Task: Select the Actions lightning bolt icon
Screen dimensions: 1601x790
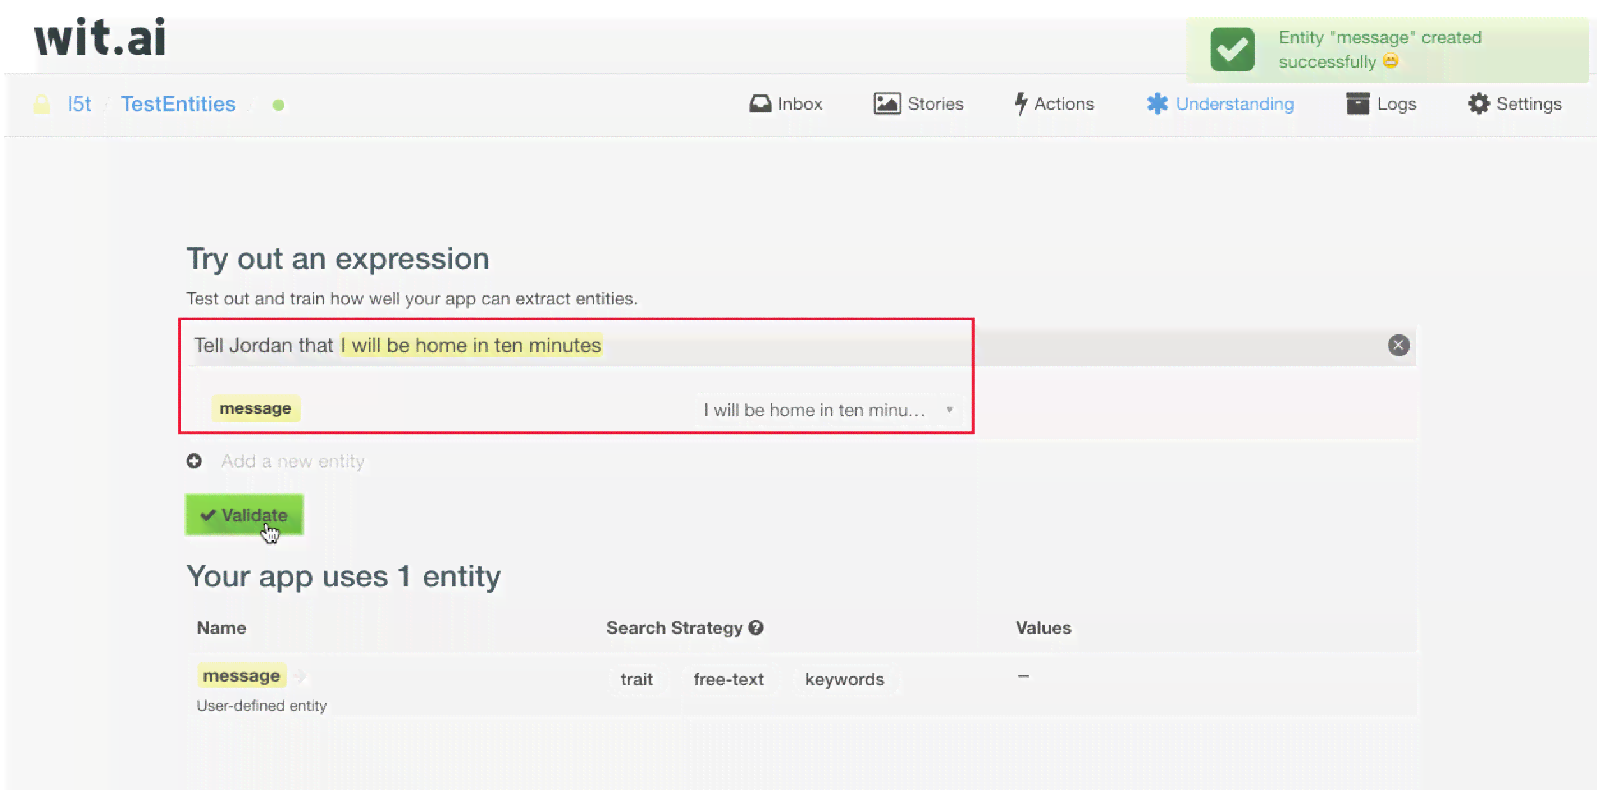Action: 1021,103
